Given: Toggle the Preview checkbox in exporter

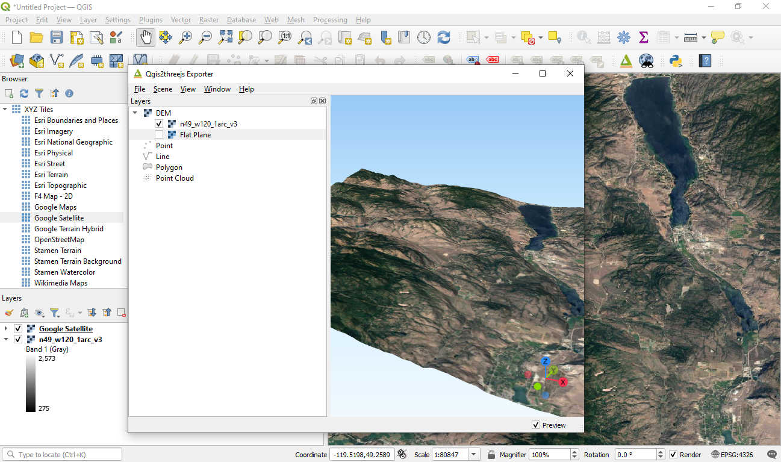Looking at the screenshot, I should point(536,425).
